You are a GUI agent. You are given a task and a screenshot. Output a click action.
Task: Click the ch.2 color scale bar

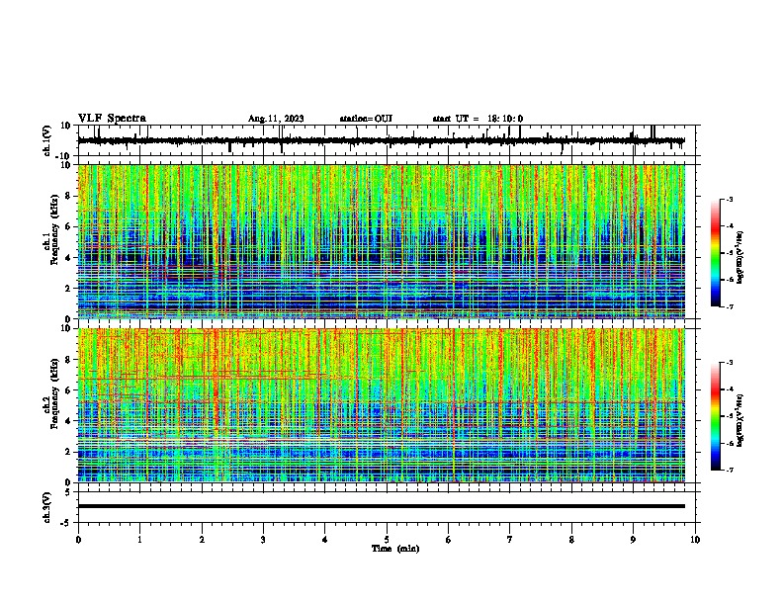click(x=715, y=416)
